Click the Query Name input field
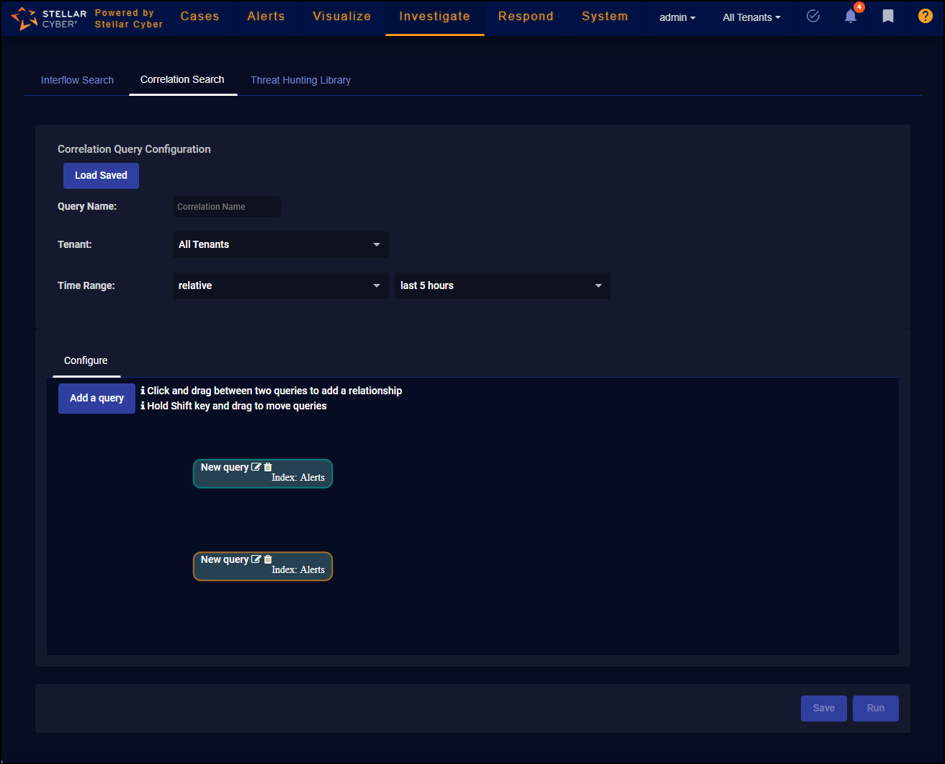This screenshot has height=764, width=945. (226, 207)
